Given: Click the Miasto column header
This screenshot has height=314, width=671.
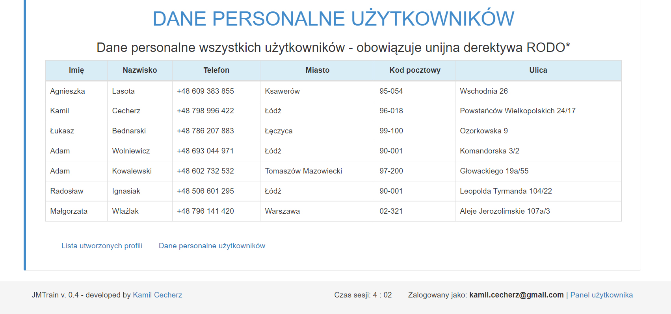Looking at the screenshot, I should tap(318, 70).
